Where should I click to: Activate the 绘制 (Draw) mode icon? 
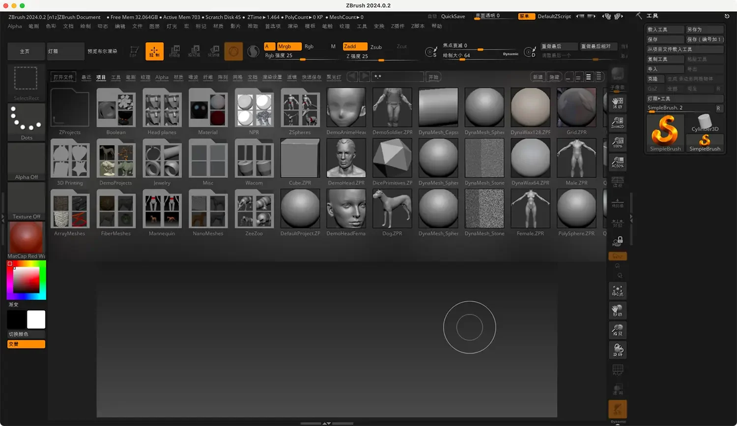pyautogui.click(x=154, y=51)
